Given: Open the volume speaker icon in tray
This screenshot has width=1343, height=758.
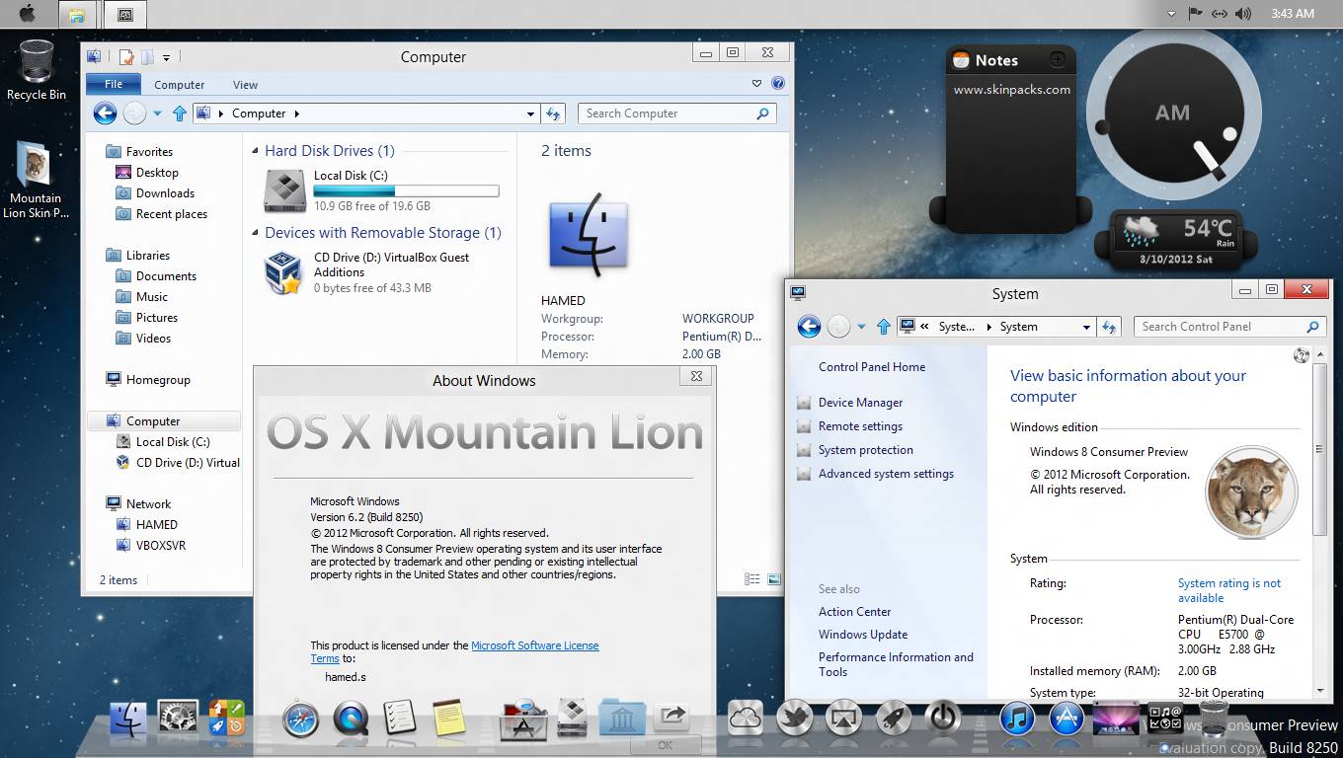Looking at the screenshot, I should (1243, 14).
